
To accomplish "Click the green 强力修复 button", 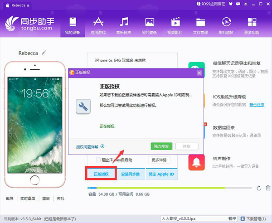I will (x=161, y=146).
